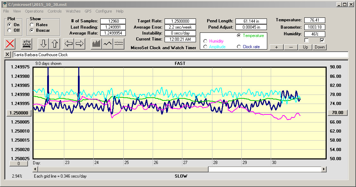Click the Up button
This screenshot has width=356, height=187.
pyautogui.click(x=305, y=47)
